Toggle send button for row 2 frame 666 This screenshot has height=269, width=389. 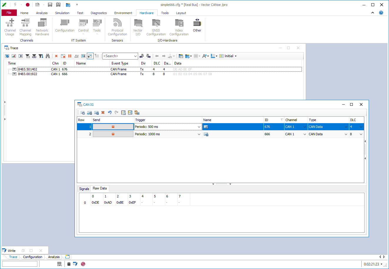113,134
